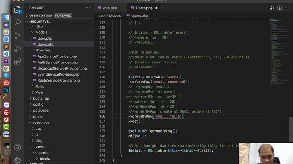This screenshot has height=164, width=293.
Task: Open the Run and Debug view
Action: click(17, 49)
